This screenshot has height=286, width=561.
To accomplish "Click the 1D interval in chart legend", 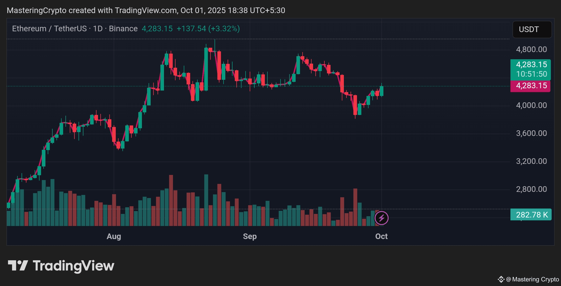I will pos(98,28).
